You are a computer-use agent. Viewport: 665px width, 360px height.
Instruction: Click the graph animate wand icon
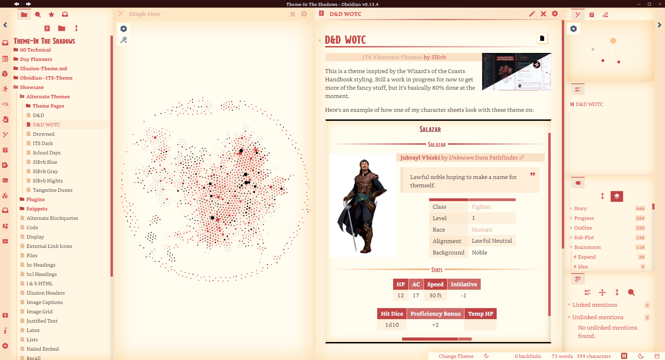tap(124, 40)
